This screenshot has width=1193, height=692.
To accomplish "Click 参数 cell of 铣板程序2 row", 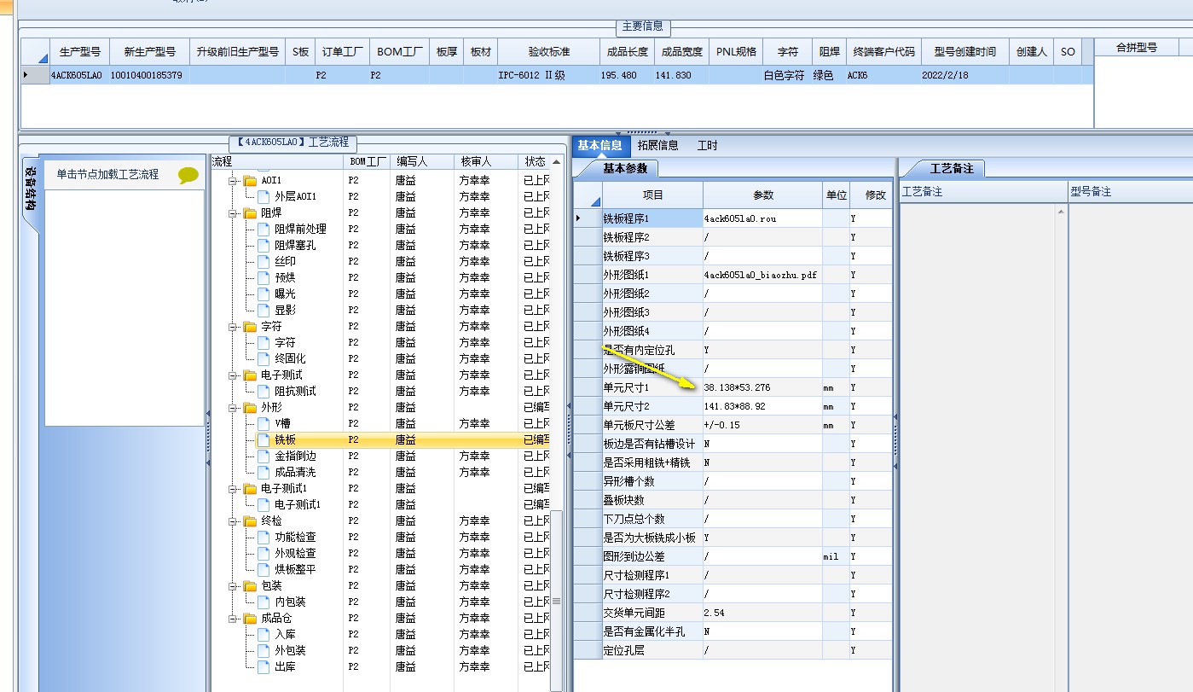I will [762, 237].
